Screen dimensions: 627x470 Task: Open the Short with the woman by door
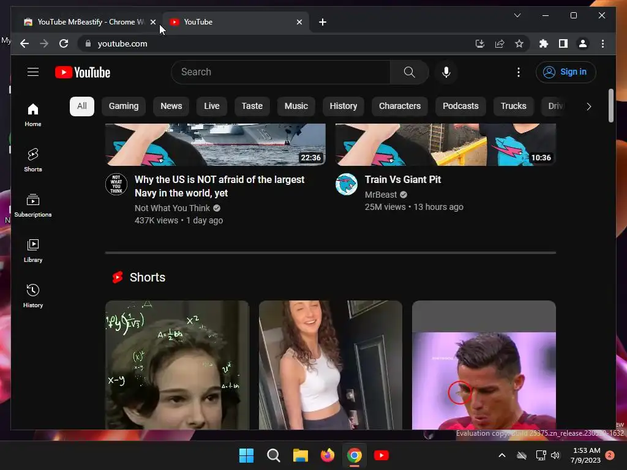(x=330, y=365)
